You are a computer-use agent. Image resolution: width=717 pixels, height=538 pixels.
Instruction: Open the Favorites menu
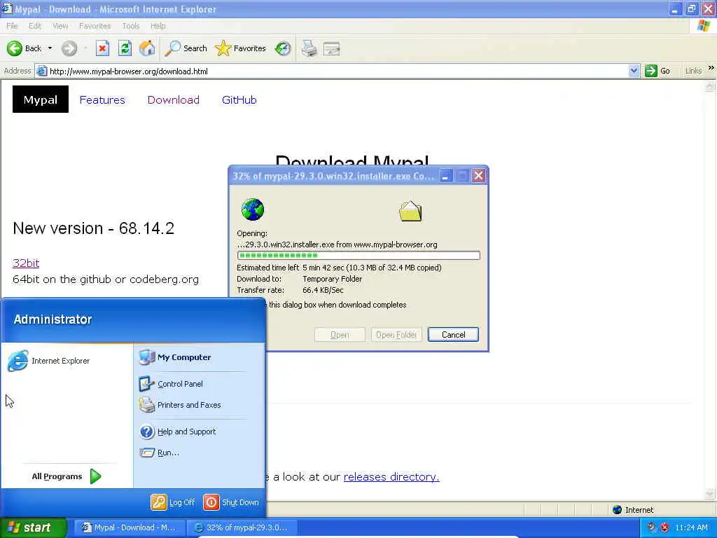(95, 26)
